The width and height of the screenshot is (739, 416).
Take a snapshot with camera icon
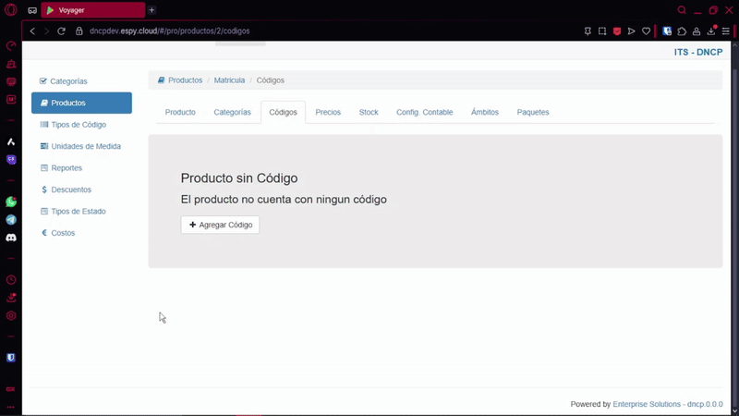602,31
